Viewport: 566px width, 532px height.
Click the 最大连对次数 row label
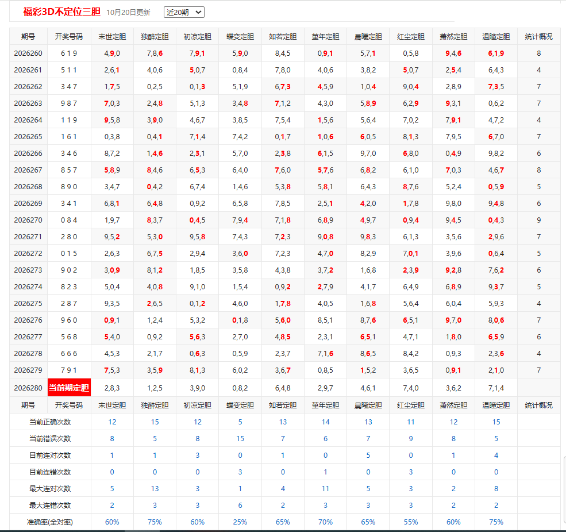tap(50, 489)
